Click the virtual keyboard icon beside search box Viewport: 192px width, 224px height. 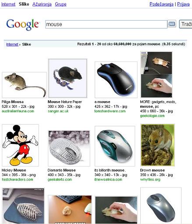coord(172,24)
